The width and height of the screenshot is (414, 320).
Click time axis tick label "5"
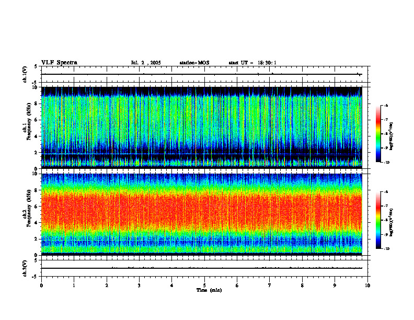pos(204,285)
